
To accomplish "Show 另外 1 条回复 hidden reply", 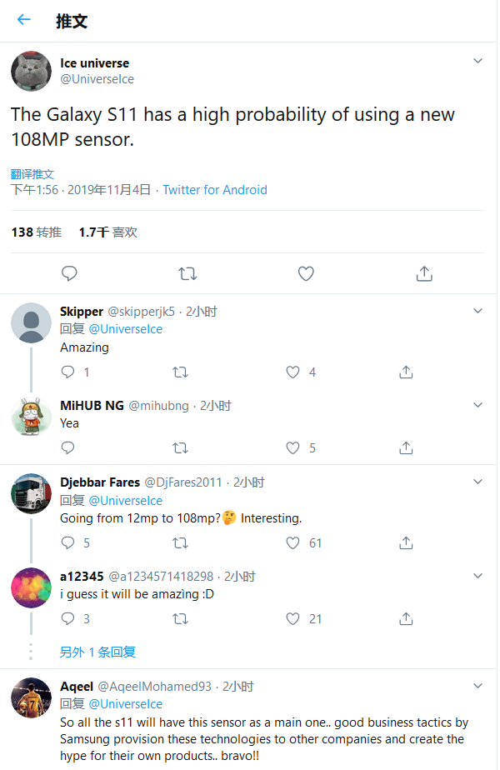I will click(x=97, y=652).
